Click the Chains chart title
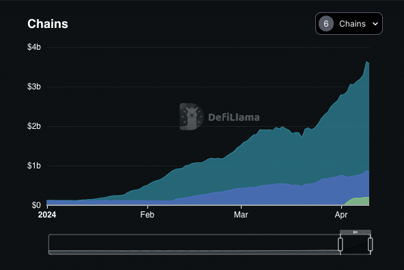 48,24
